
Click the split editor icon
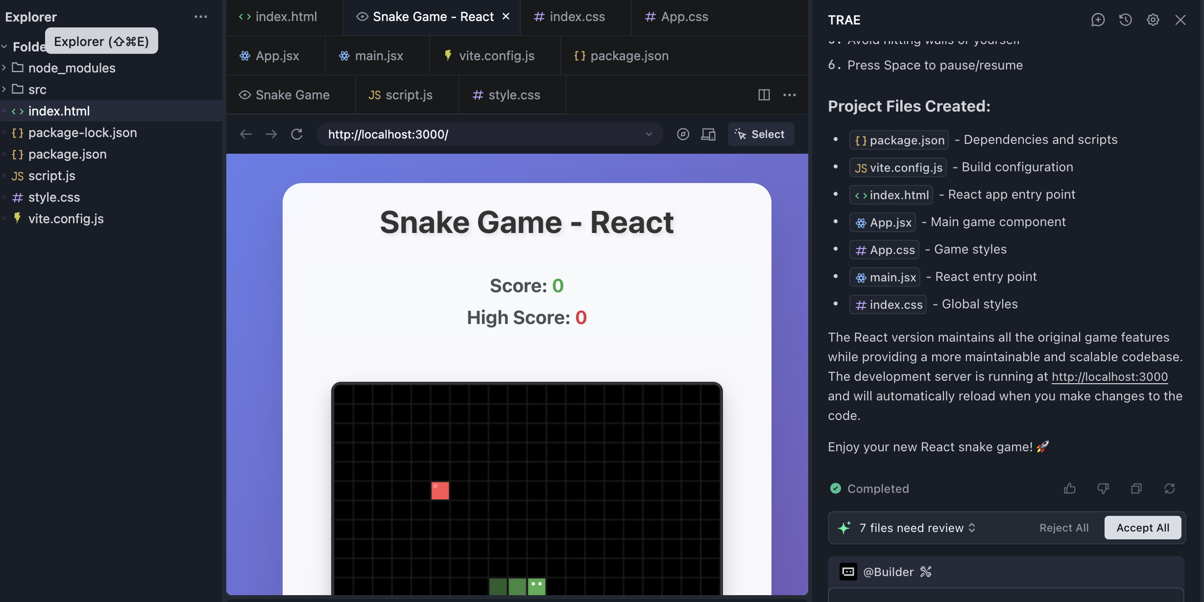pos(764,94)
